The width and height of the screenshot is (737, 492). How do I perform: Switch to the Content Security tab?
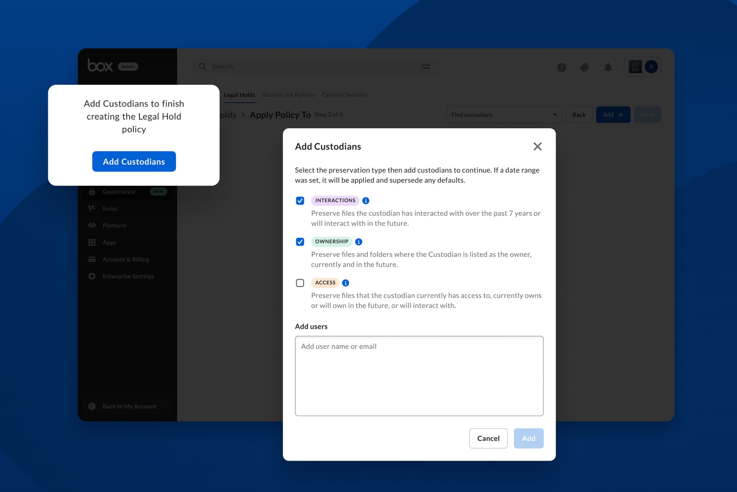[x=344, y=95]
